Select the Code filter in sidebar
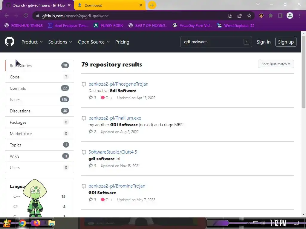306x229 pixels. click(x=39, y=77)
